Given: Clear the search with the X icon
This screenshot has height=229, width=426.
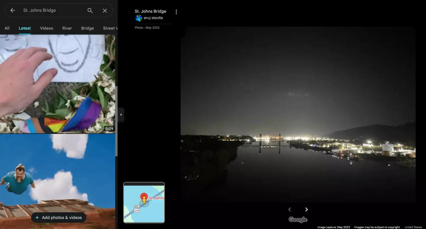Looking at the screenshot, I should coord(105,10).
